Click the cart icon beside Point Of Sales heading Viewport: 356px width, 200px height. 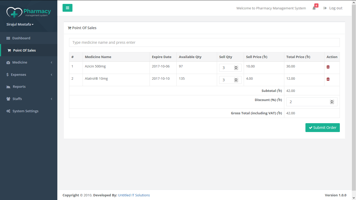tap(69, 28)
